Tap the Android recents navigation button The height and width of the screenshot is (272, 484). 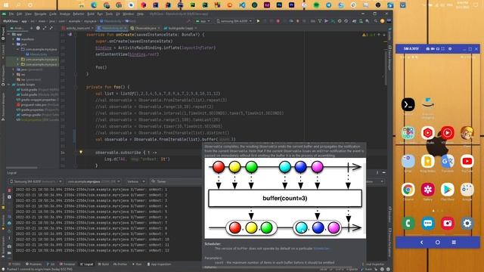point(454,243)
